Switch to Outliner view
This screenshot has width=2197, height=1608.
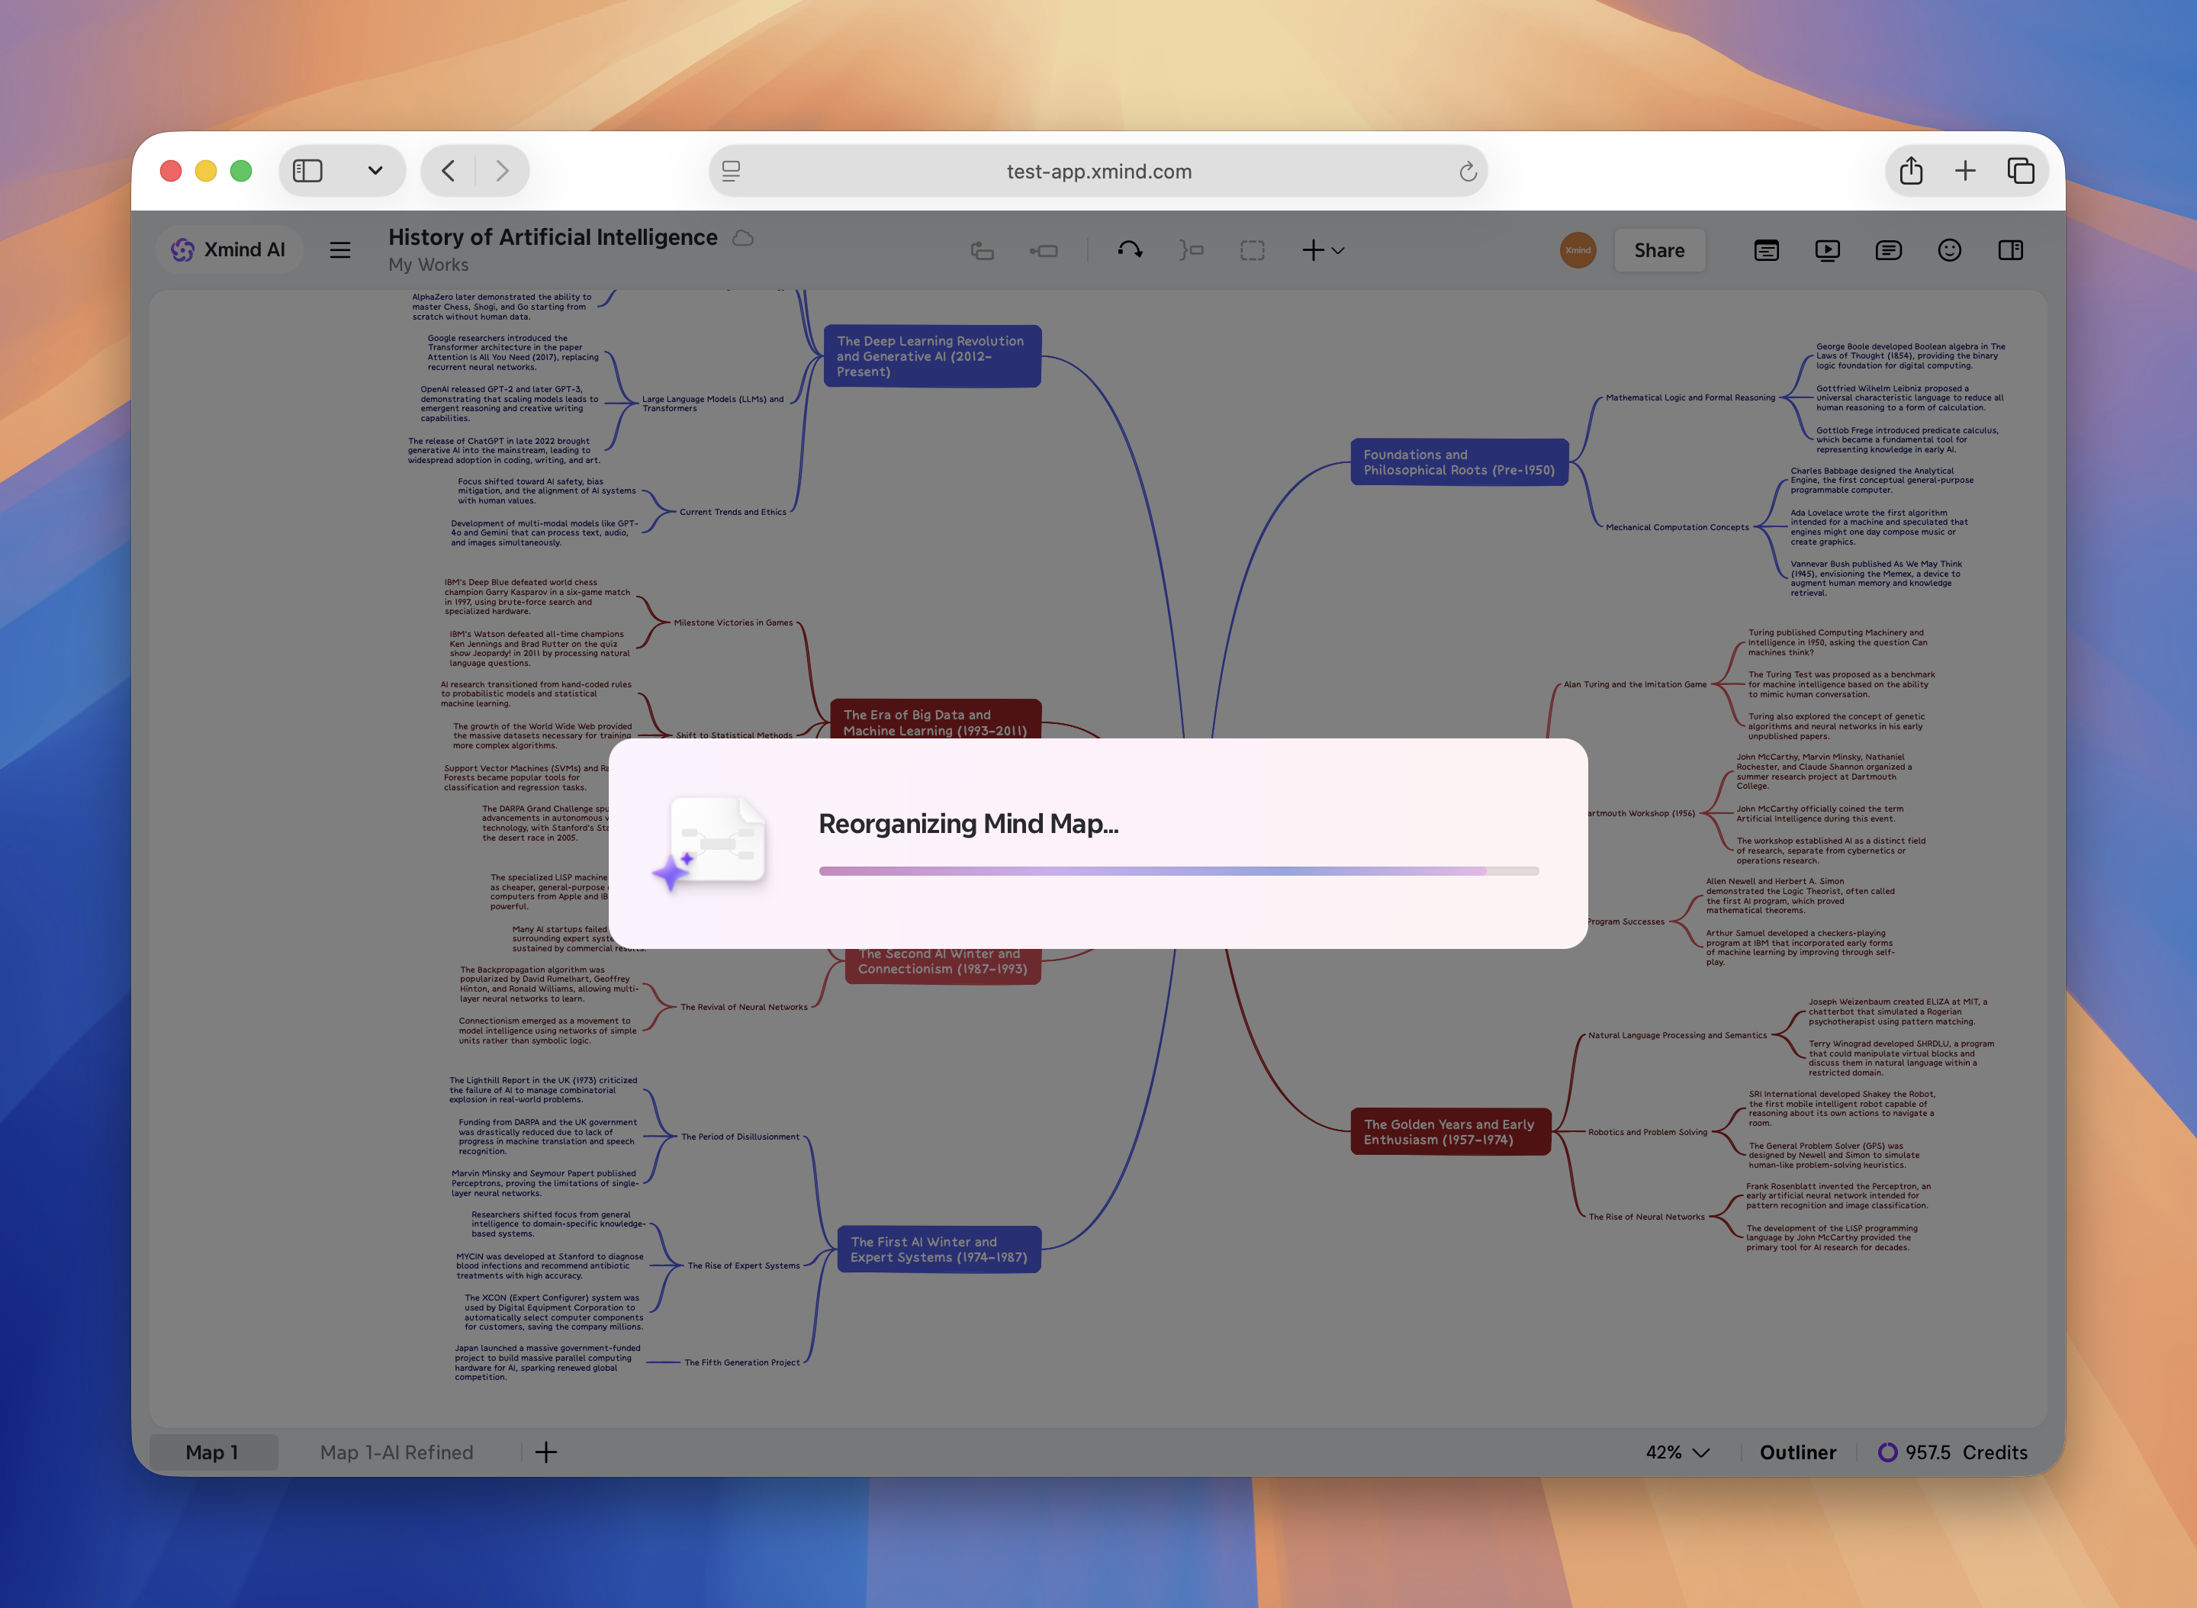coord(1798,1452)
